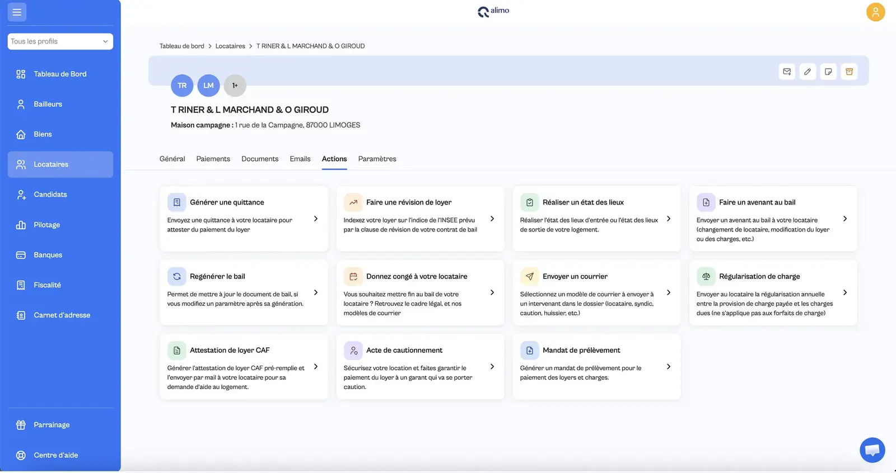The width and height of the screenshot is (896, 473).
Task: Expand Attestation de loyer CAF chevron
Action: (316, 367)
